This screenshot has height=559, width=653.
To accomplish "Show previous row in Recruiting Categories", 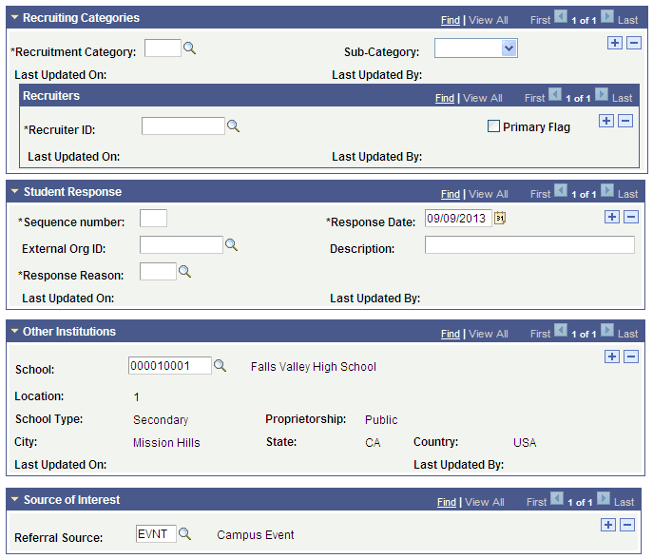I will (561, 17).
